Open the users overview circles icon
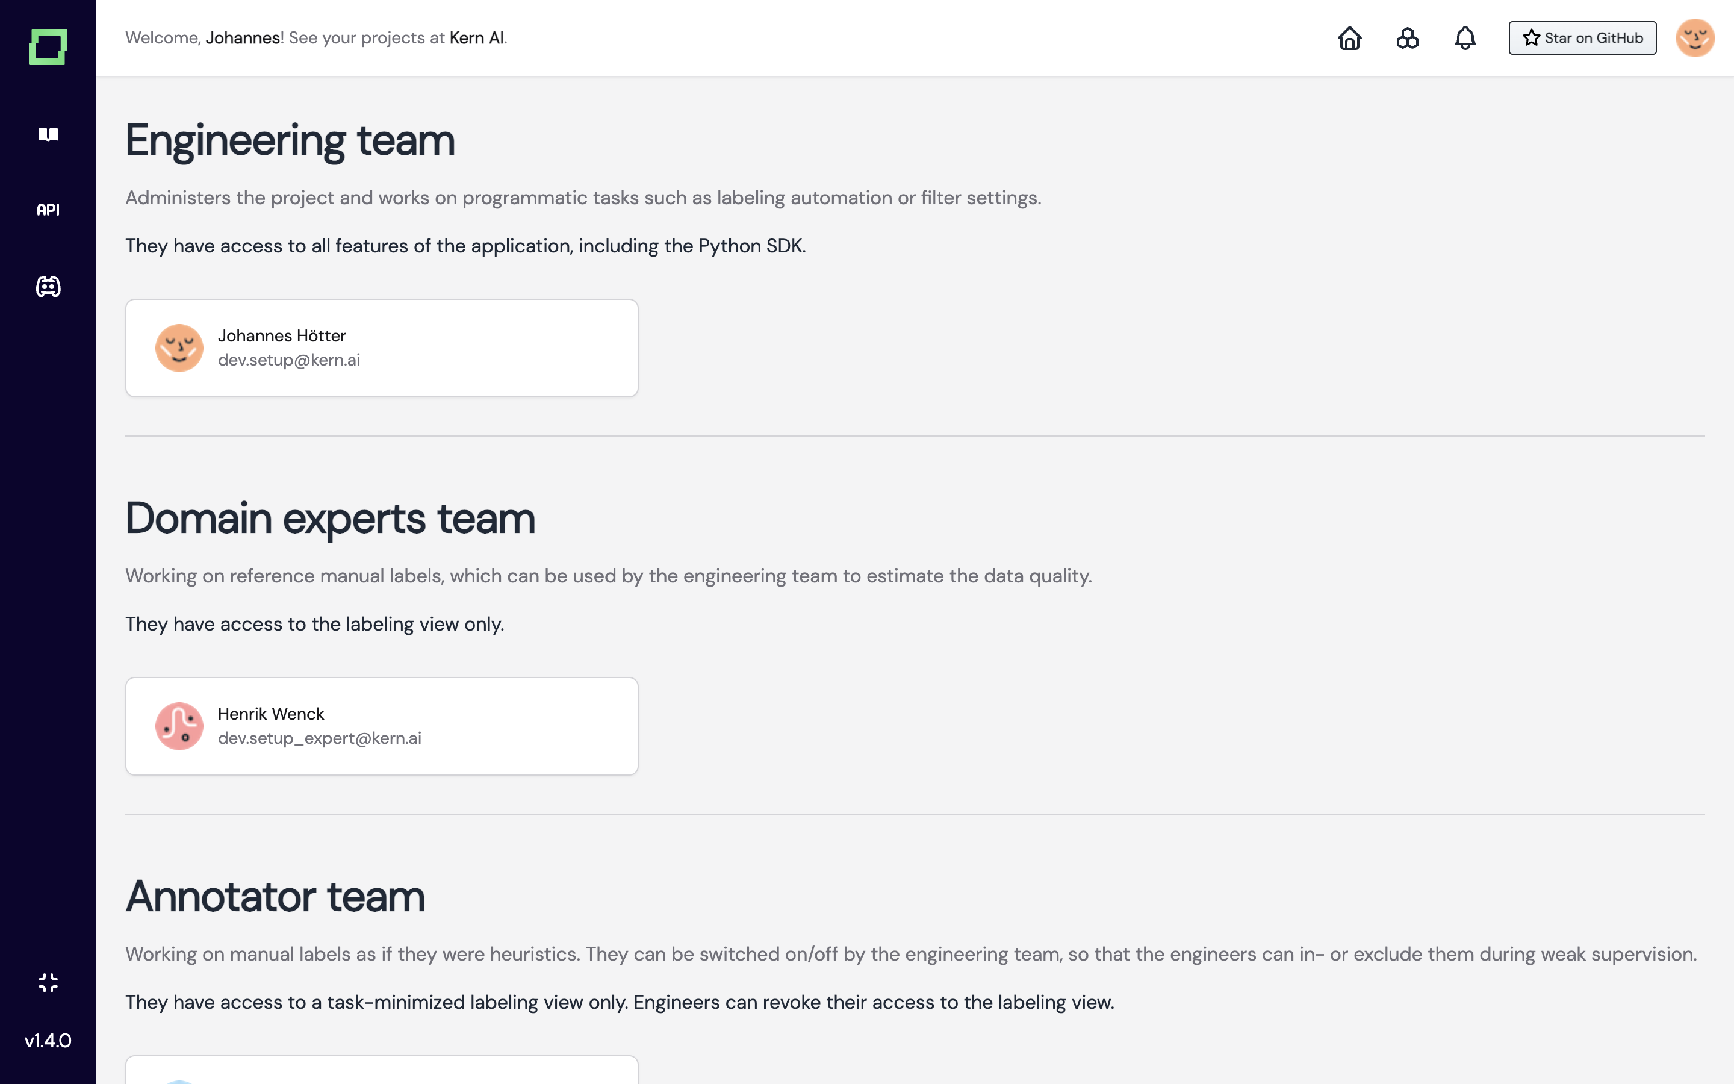1734x1084 pixels. click(1407, 38)
